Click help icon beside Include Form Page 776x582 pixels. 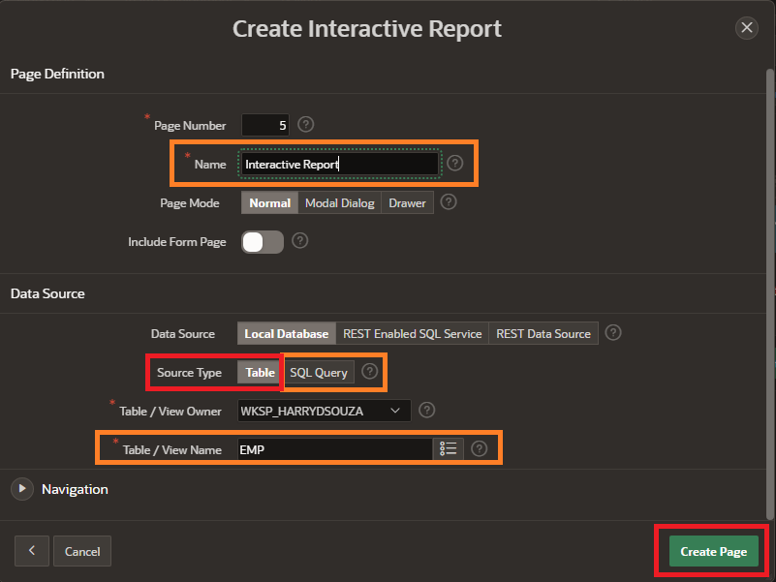pyautogui.click(x=300, y=241)
